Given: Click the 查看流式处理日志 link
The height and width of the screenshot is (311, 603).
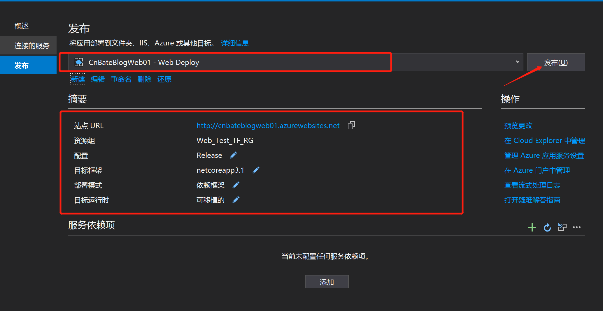Looking at the screenshot, I should (532, 185).
